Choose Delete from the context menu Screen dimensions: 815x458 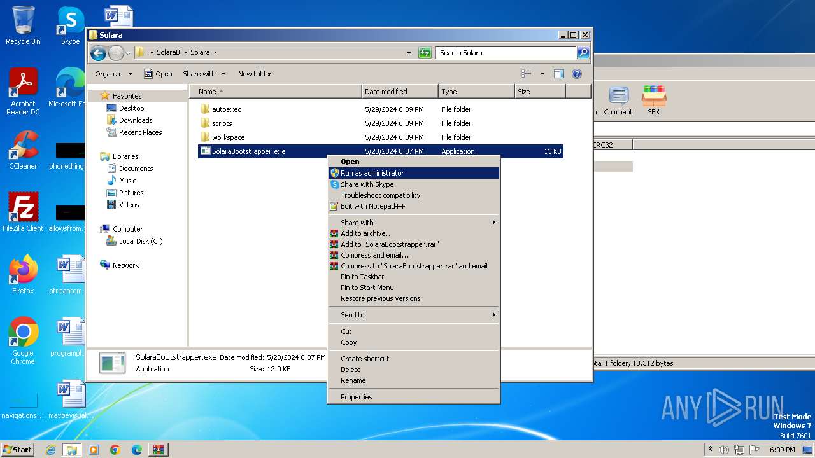(413, 370)
